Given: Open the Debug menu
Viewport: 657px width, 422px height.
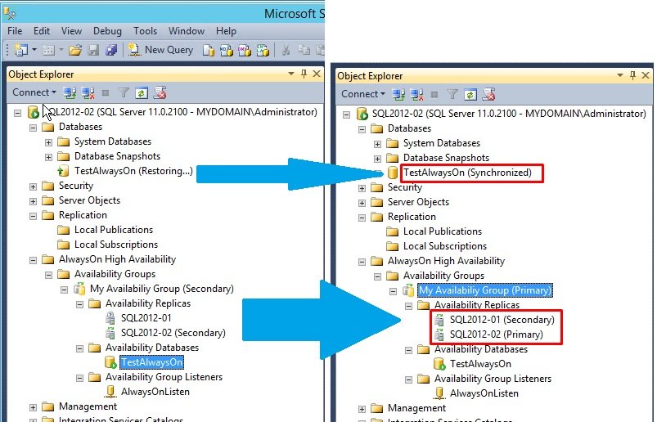Looking at the screenshot, I should [x=110, y=31].
